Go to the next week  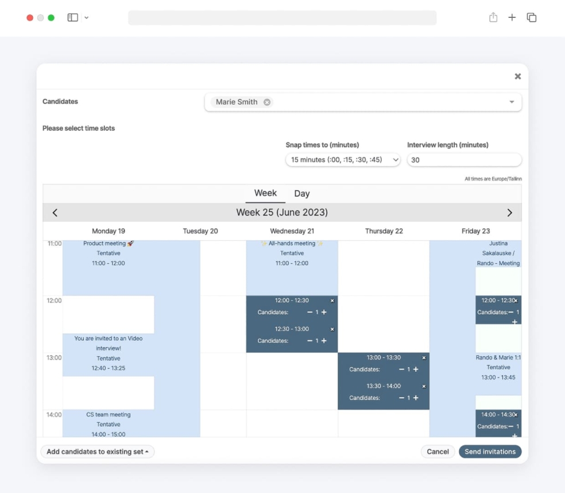509,213
